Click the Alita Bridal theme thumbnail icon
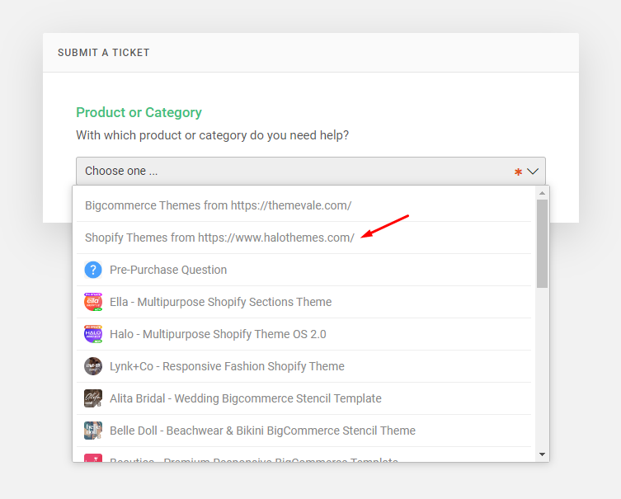The height and width of the screenshot is (499, 621). point(93,398)
